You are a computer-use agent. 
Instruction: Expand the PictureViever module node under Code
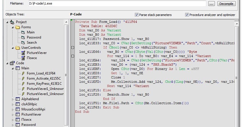pos(13,115)
